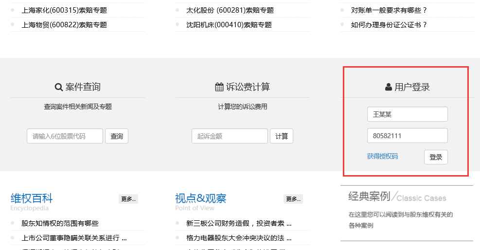
Task: Click the calendar icon beside 诉讼费计算
Action: (x=219, y=88)
